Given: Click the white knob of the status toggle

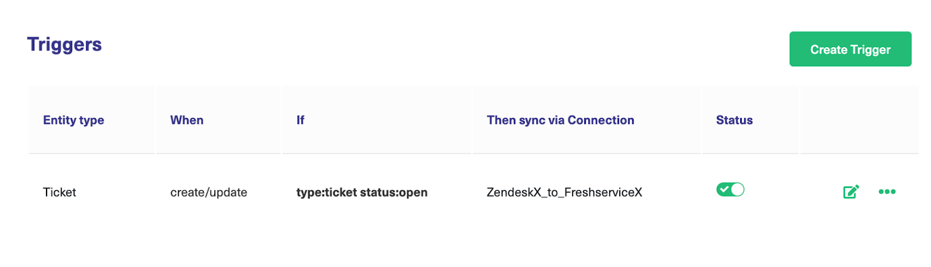Looking at the screenshot, I should pyautogui.click(x=737, y=190).
